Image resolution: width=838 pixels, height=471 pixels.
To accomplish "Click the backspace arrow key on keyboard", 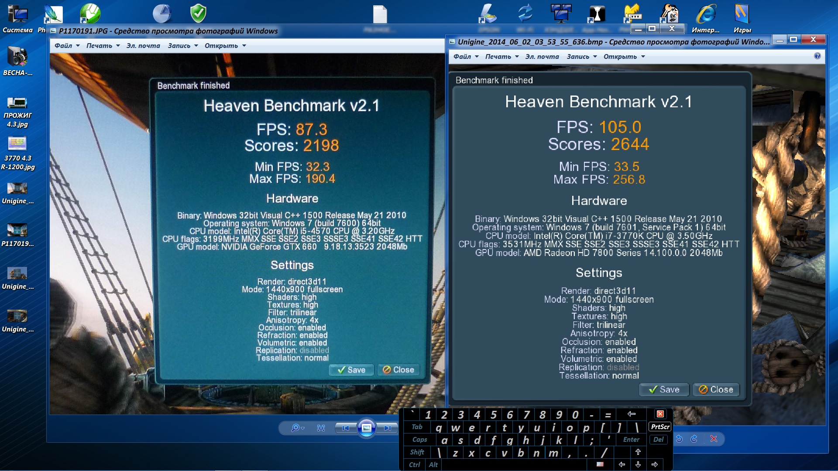I will pyautogui.click(x=631, y=414).
